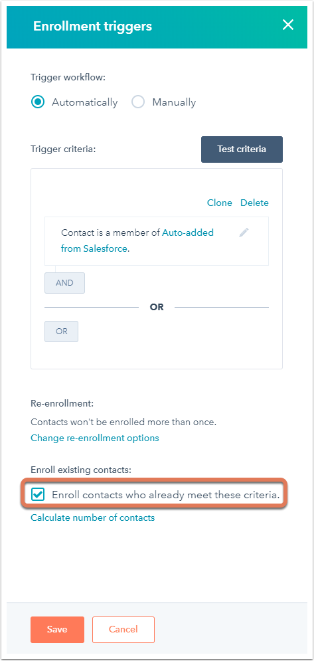Screen dimensions: 314x661
Task: Click the Enrollment triggers header title
Action: (x=93, y=27)
